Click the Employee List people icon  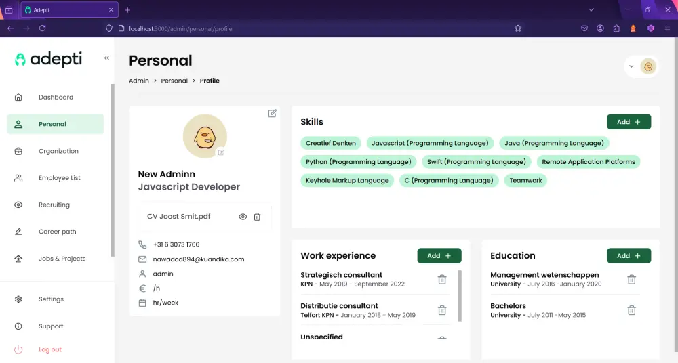[18, 178]
